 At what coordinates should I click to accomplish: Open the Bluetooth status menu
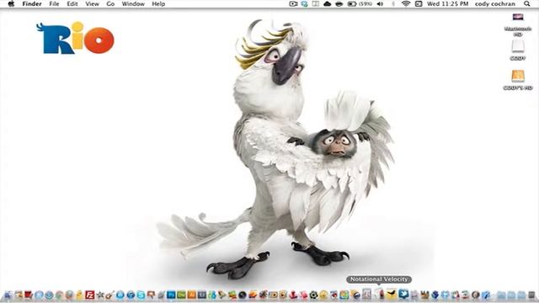[x=393, y=4]
